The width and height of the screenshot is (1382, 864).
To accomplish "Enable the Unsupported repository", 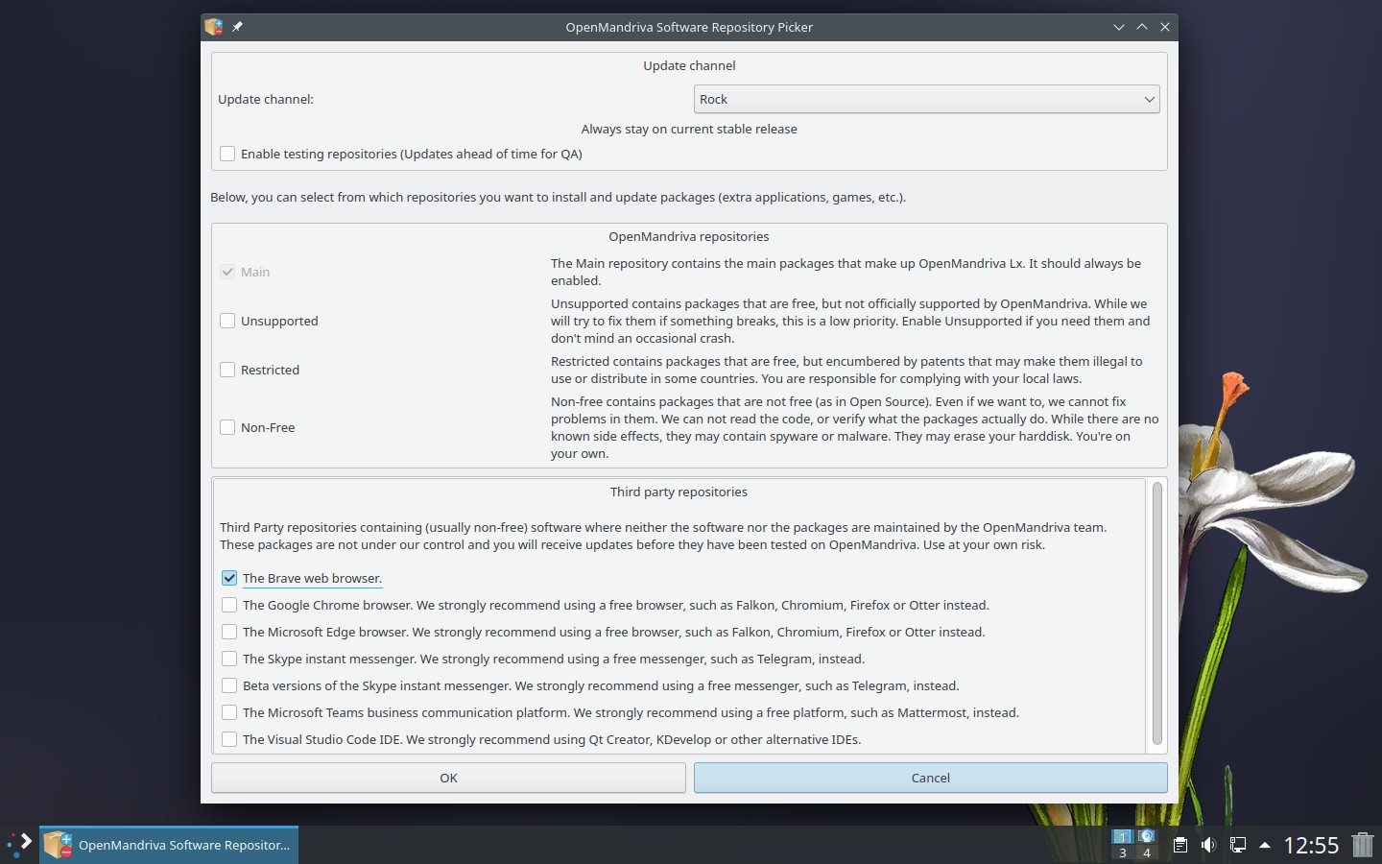I will [x=227, y=321].
